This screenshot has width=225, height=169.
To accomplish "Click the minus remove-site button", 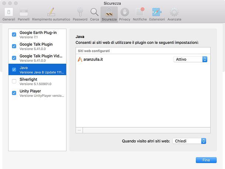I will click(79, 130).
